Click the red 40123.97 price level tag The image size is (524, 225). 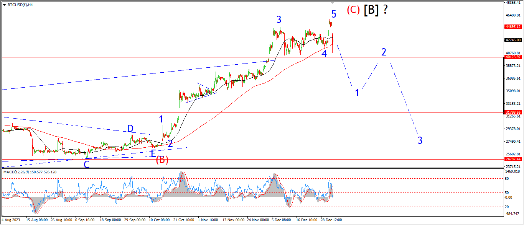click(x=513, y=57)
